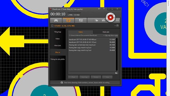Viewport: 170px width, 96px height.
Task: Click the window mode icon beside arrow
Action: pyautogui.click(x=117, y=26)
